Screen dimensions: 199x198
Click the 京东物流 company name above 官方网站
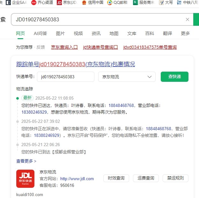click(x=48, y=172)
